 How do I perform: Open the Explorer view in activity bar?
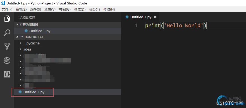[7, 19]
